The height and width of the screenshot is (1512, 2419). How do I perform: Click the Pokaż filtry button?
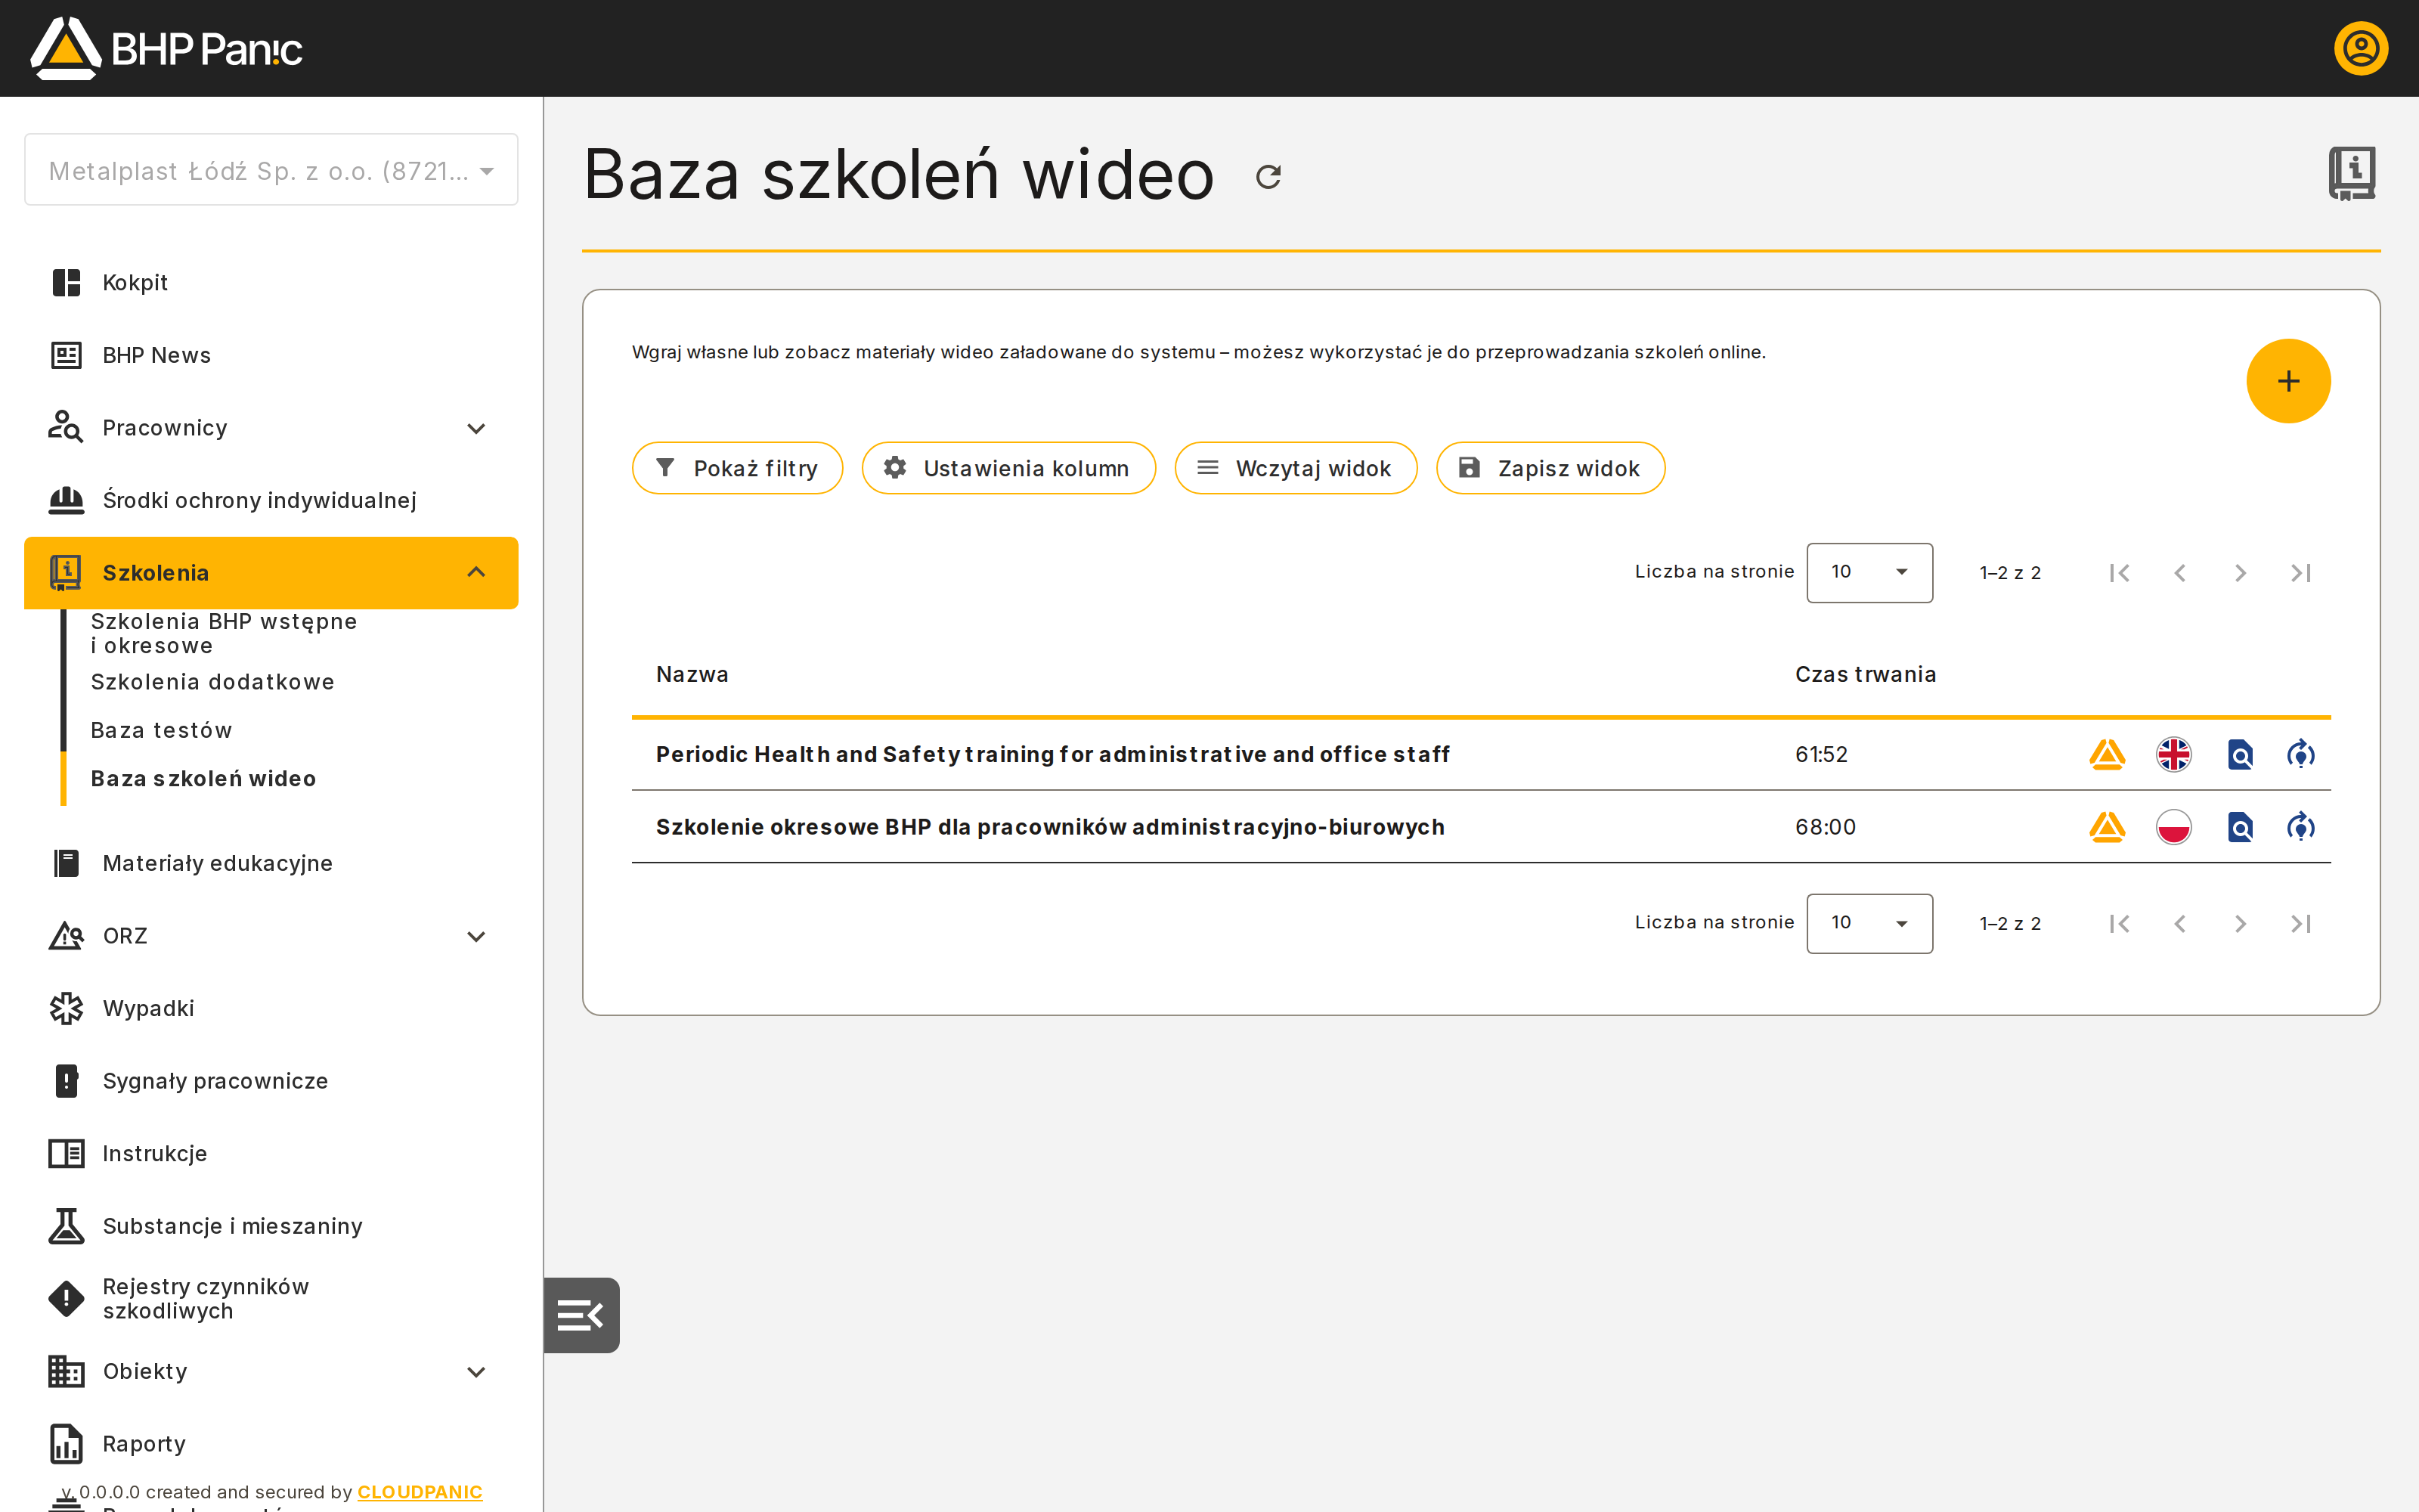738,468
